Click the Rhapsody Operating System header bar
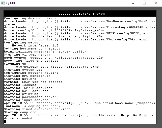This screenshot has height=128, width=162. pos(79,14)
